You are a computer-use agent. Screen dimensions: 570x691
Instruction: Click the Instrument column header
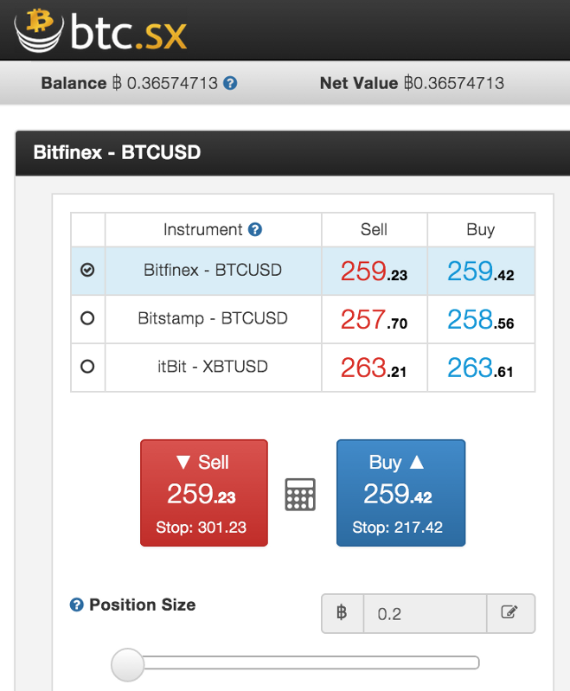click(202, 229)
